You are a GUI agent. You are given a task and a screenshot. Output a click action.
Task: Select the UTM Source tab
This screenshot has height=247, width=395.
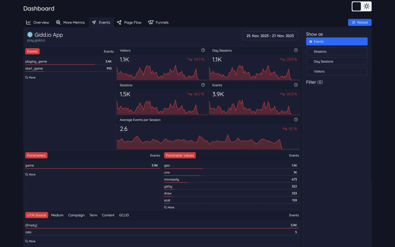[37, 215]
